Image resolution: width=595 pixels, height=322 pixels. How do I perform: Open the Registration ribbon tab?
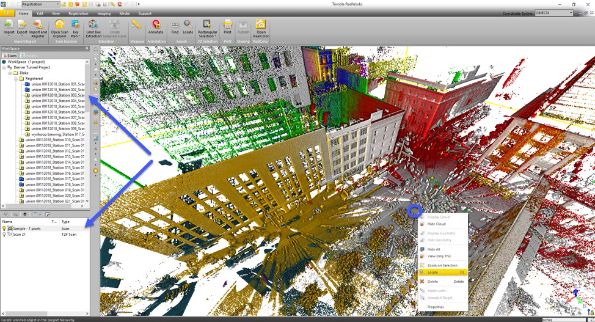click(78, 13)
